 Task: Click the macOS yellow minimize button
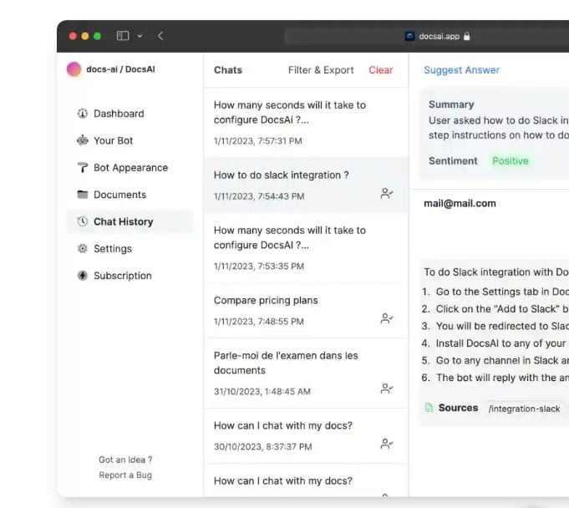point(85,36)
